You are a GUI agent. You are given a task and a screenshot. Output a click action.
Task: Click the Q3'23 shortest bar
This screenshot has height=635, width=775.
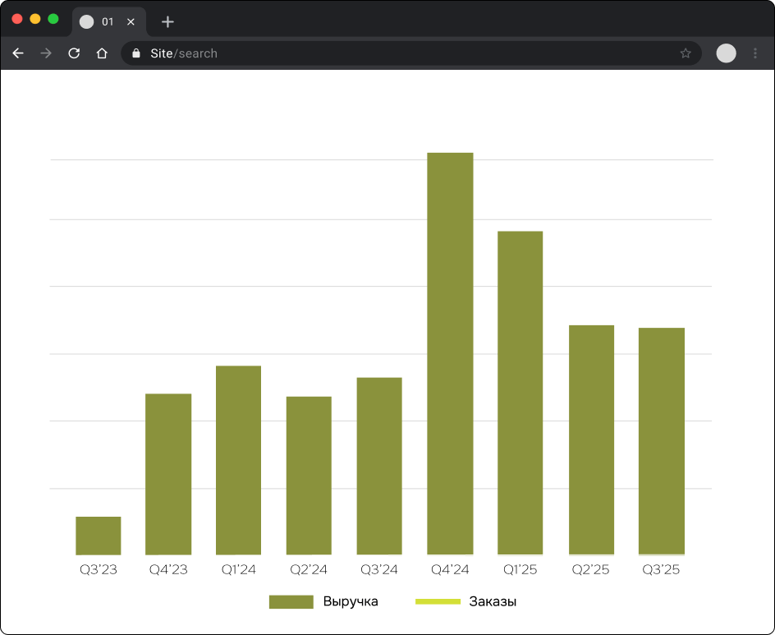pyautogui.click(x=99, y=536)
